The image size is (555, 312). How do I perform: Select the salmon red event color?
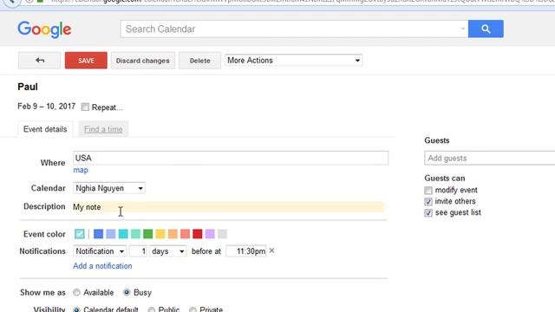point(185,234)
